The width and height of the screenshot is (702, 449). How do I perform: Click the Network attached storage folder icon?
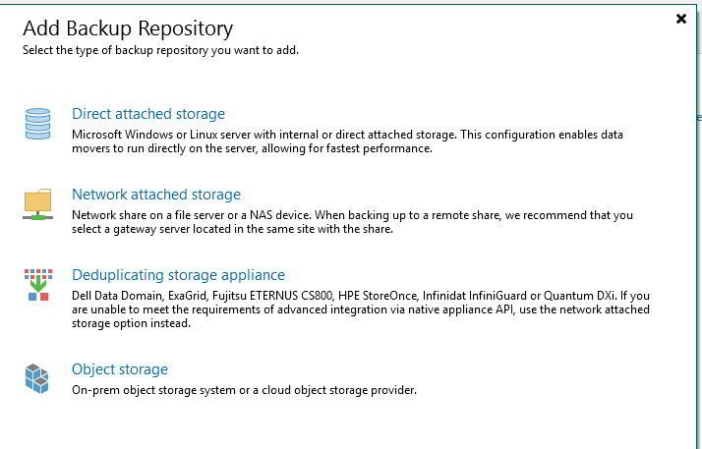(x=38, y=204)
